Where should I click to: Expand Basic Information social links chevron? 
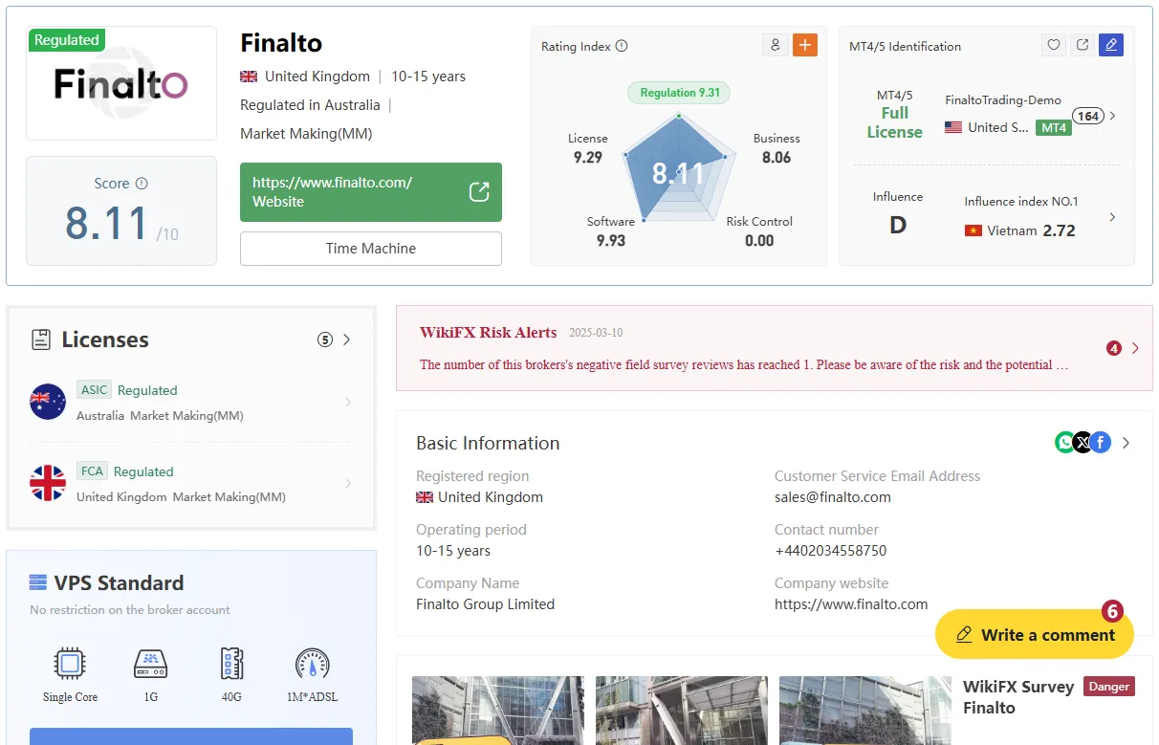pos(1126,443)
